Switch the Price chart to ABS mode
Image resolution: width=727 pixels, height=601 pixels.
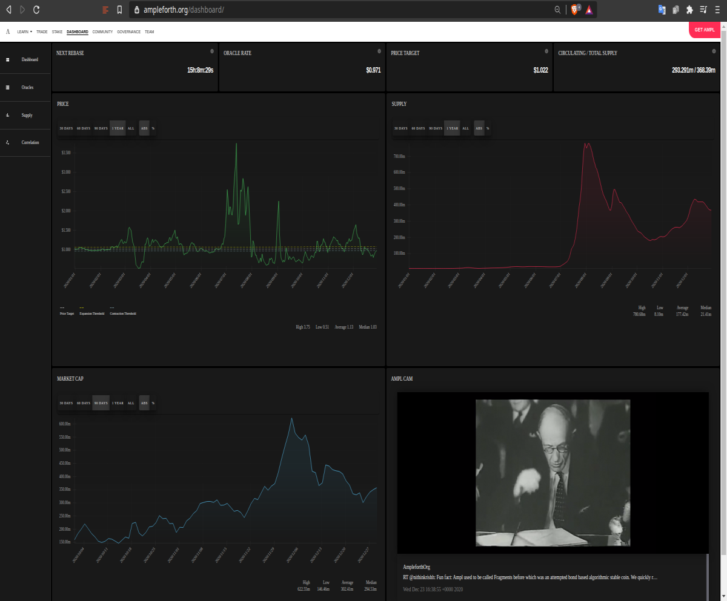point(144,128)
